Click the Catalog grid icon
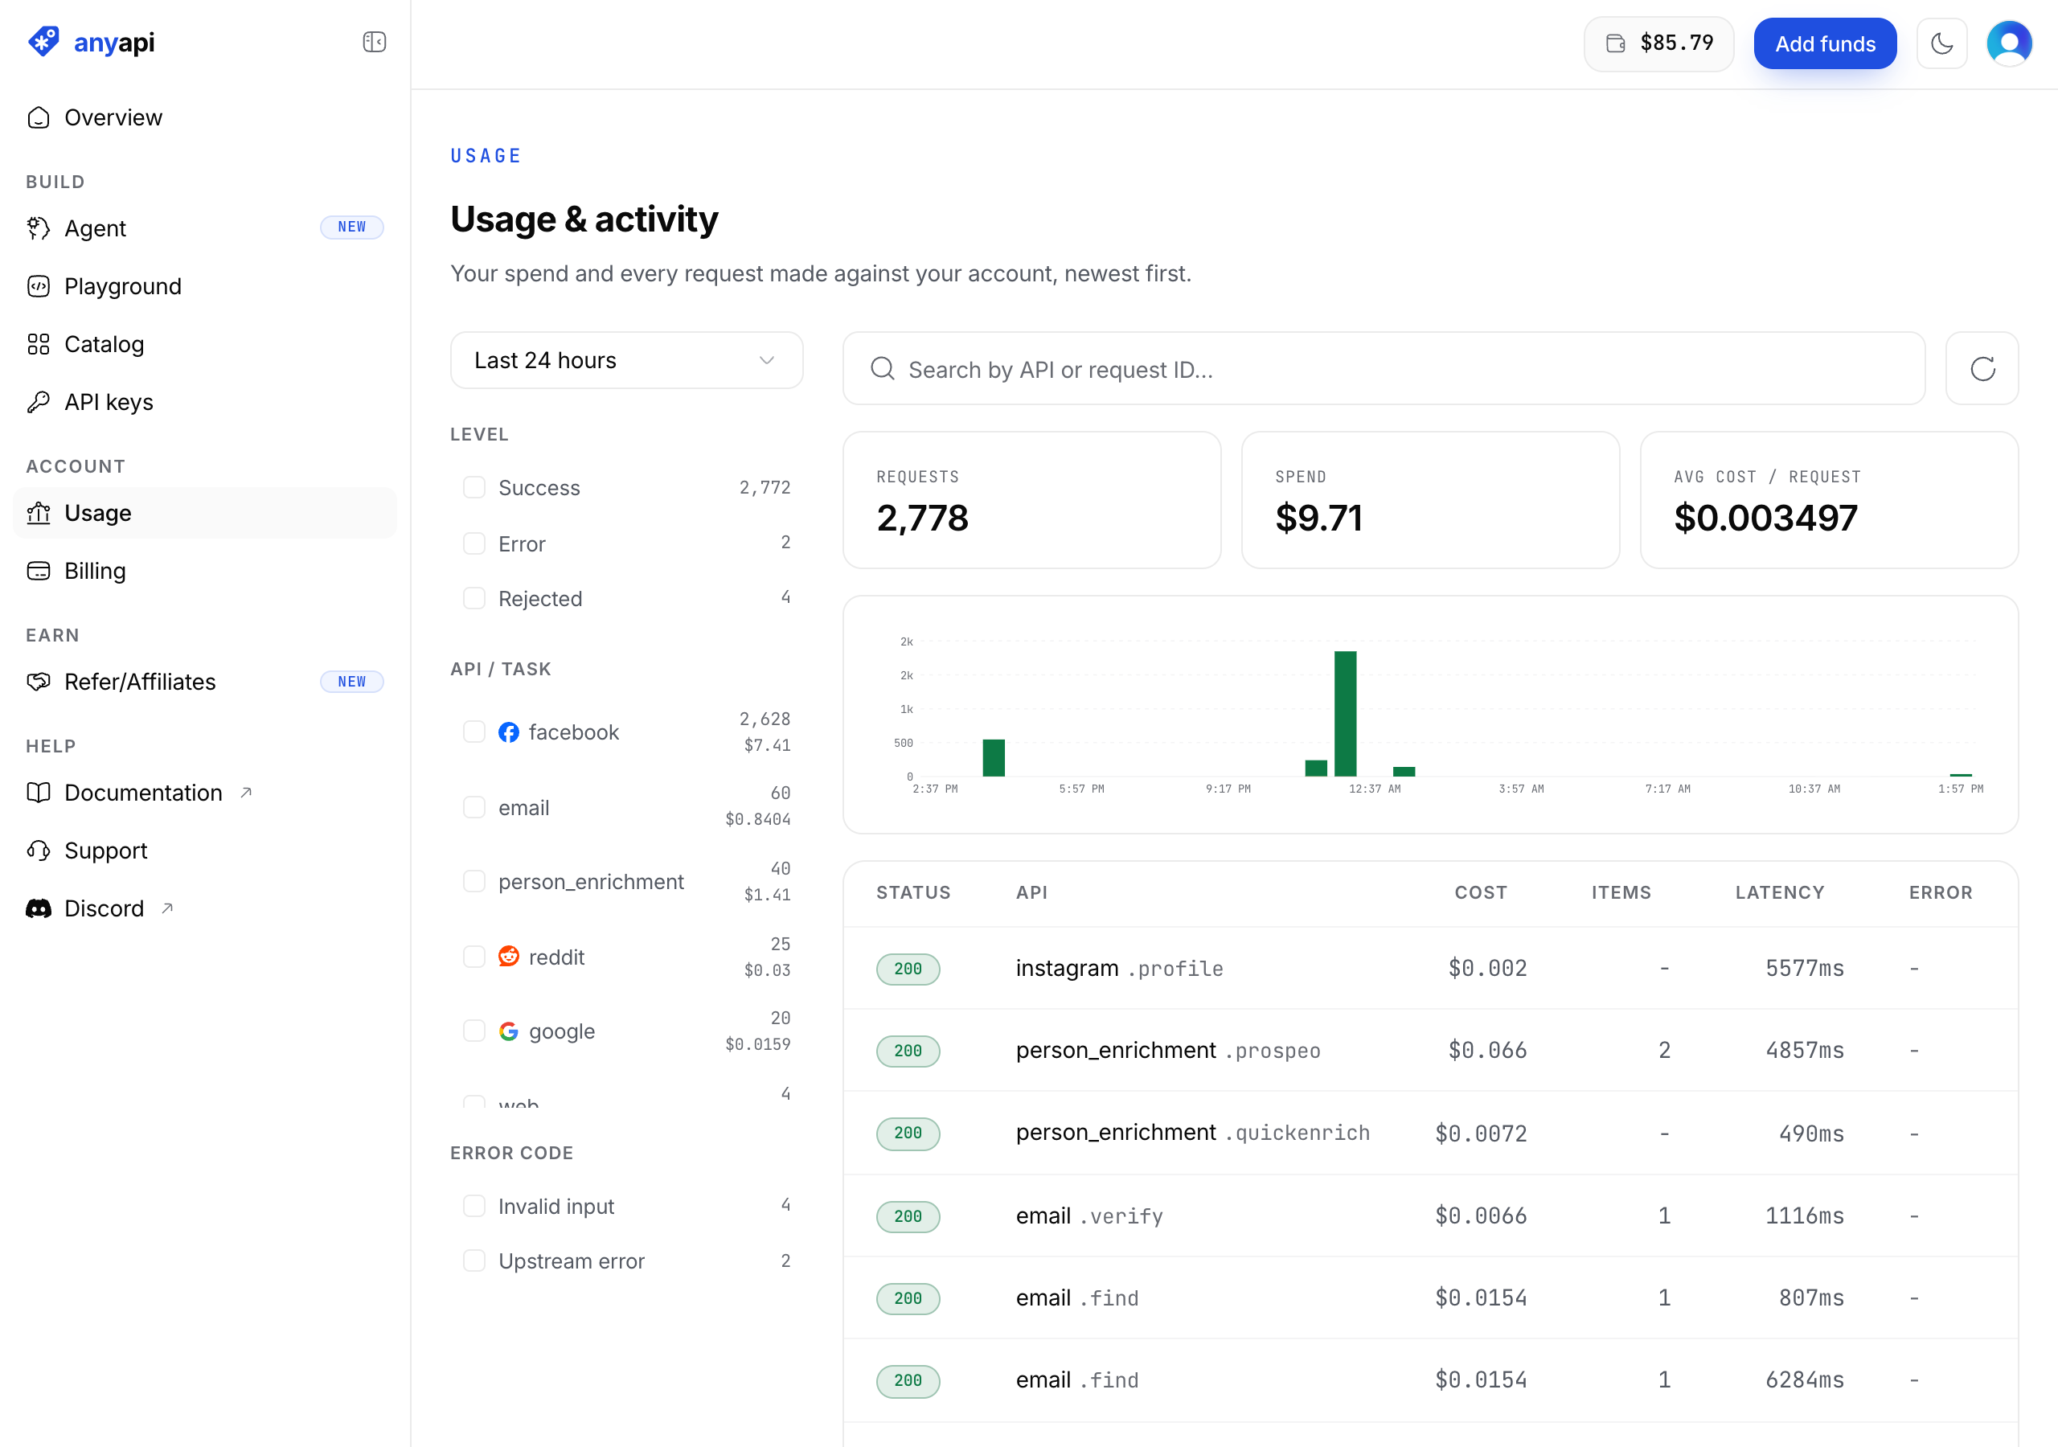The width and height of the screenshot is (2058, 1447). pos(39,344)
